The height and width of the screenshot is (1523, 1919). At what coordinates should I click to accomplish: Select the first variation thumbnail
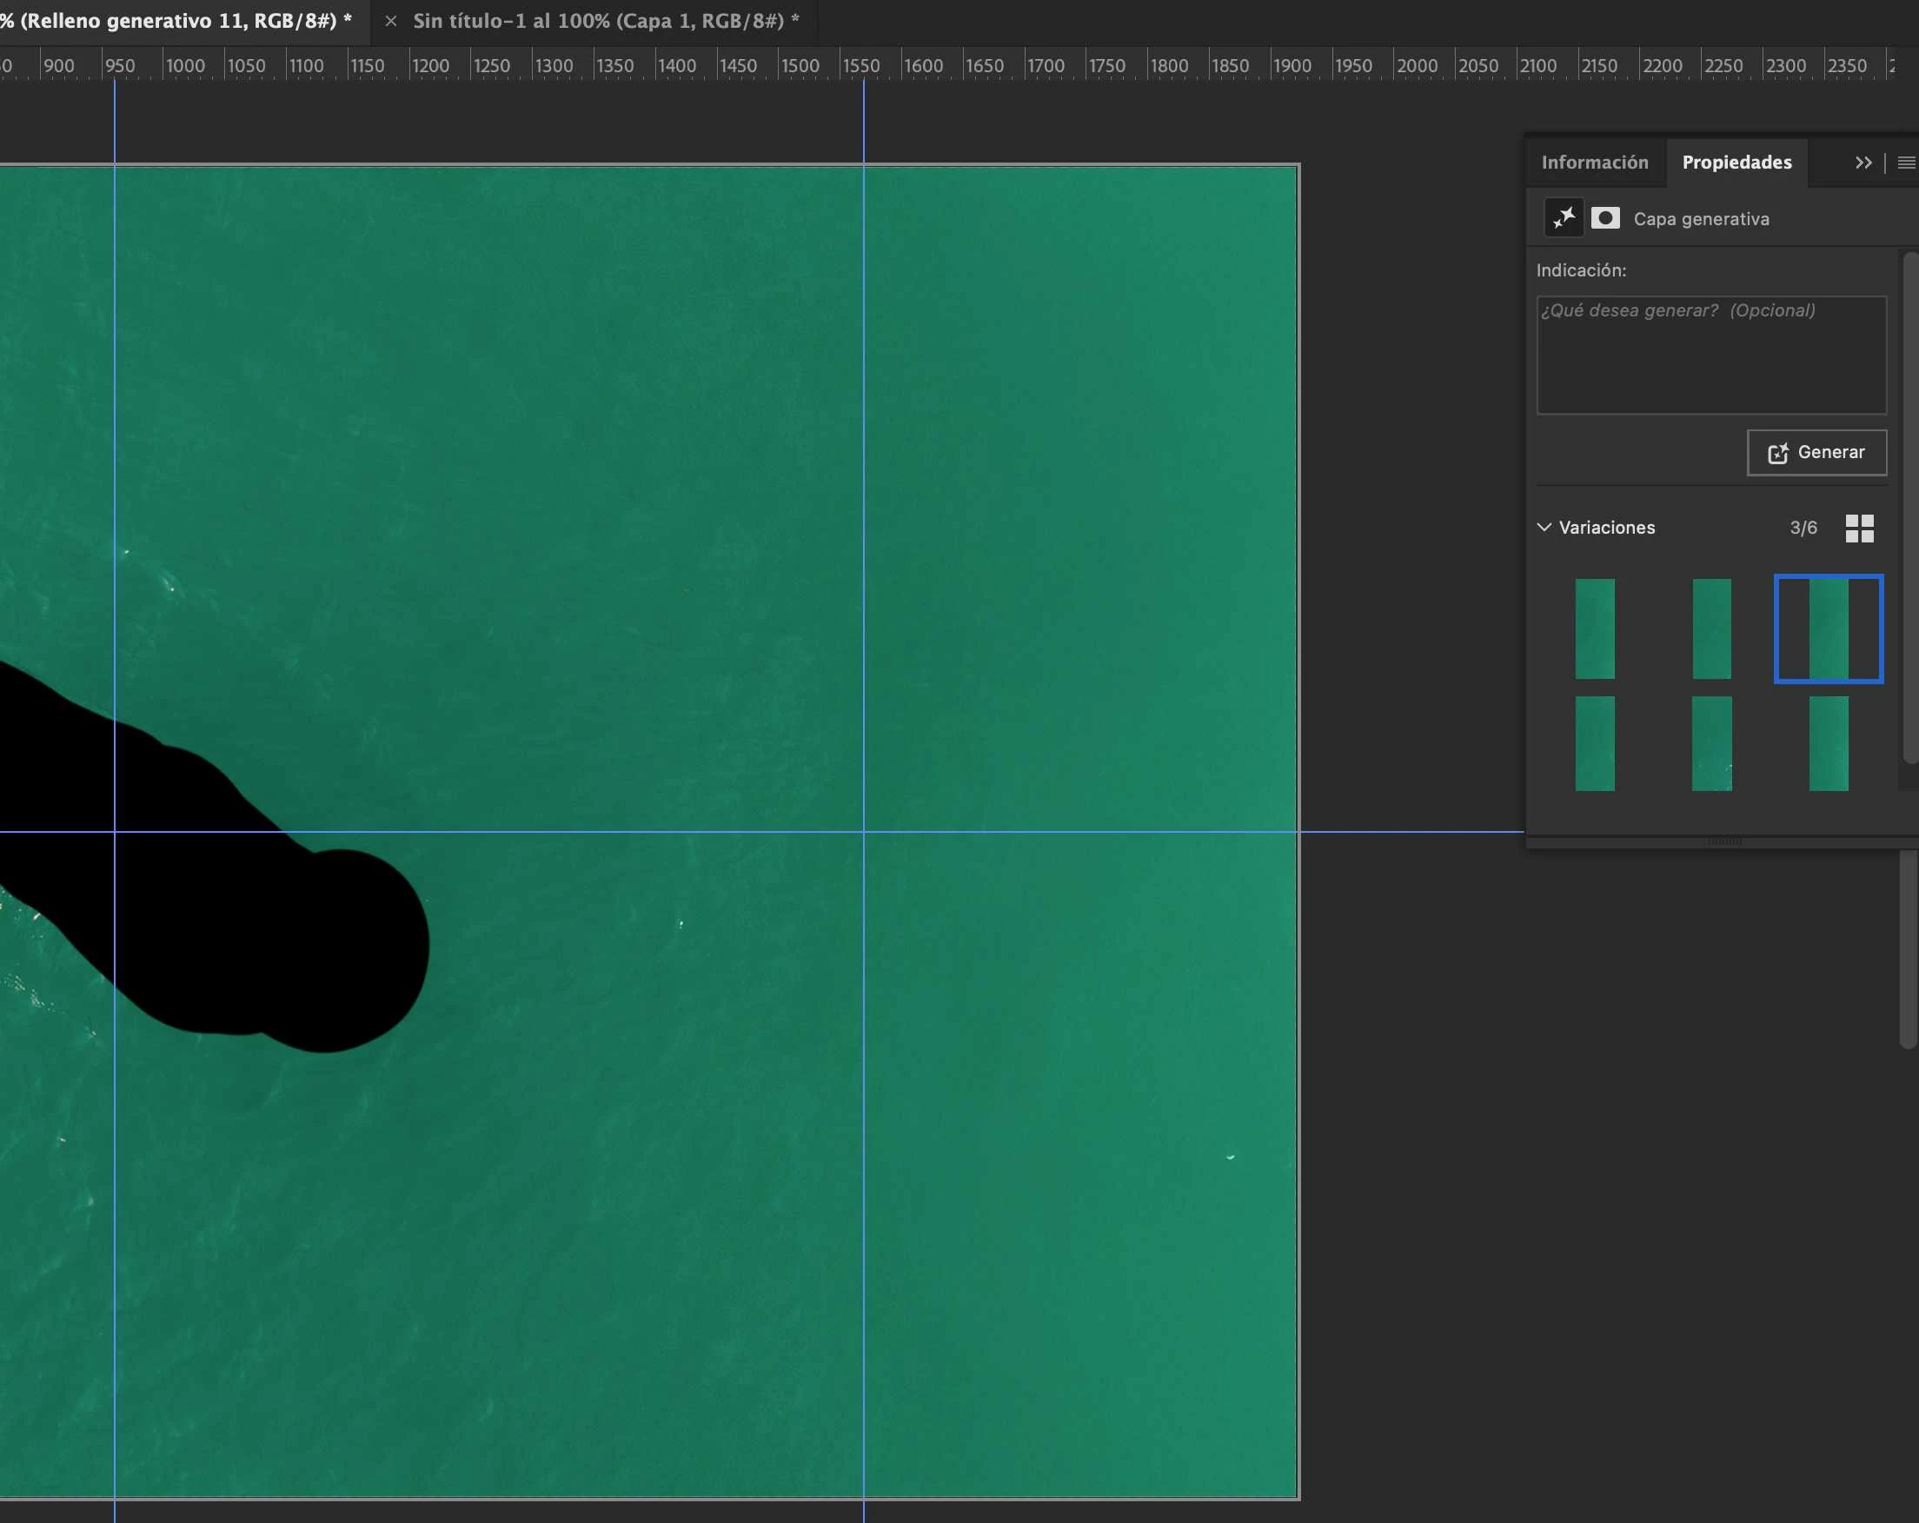pyautogui.click(x=1594, y=628)
